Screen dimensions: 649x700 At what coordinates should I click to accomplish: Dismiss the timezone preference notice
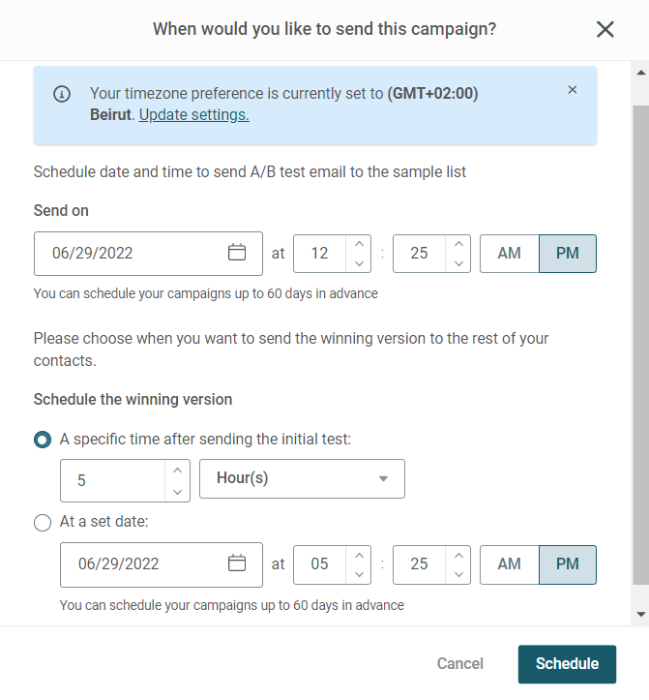tap(573, 90)
